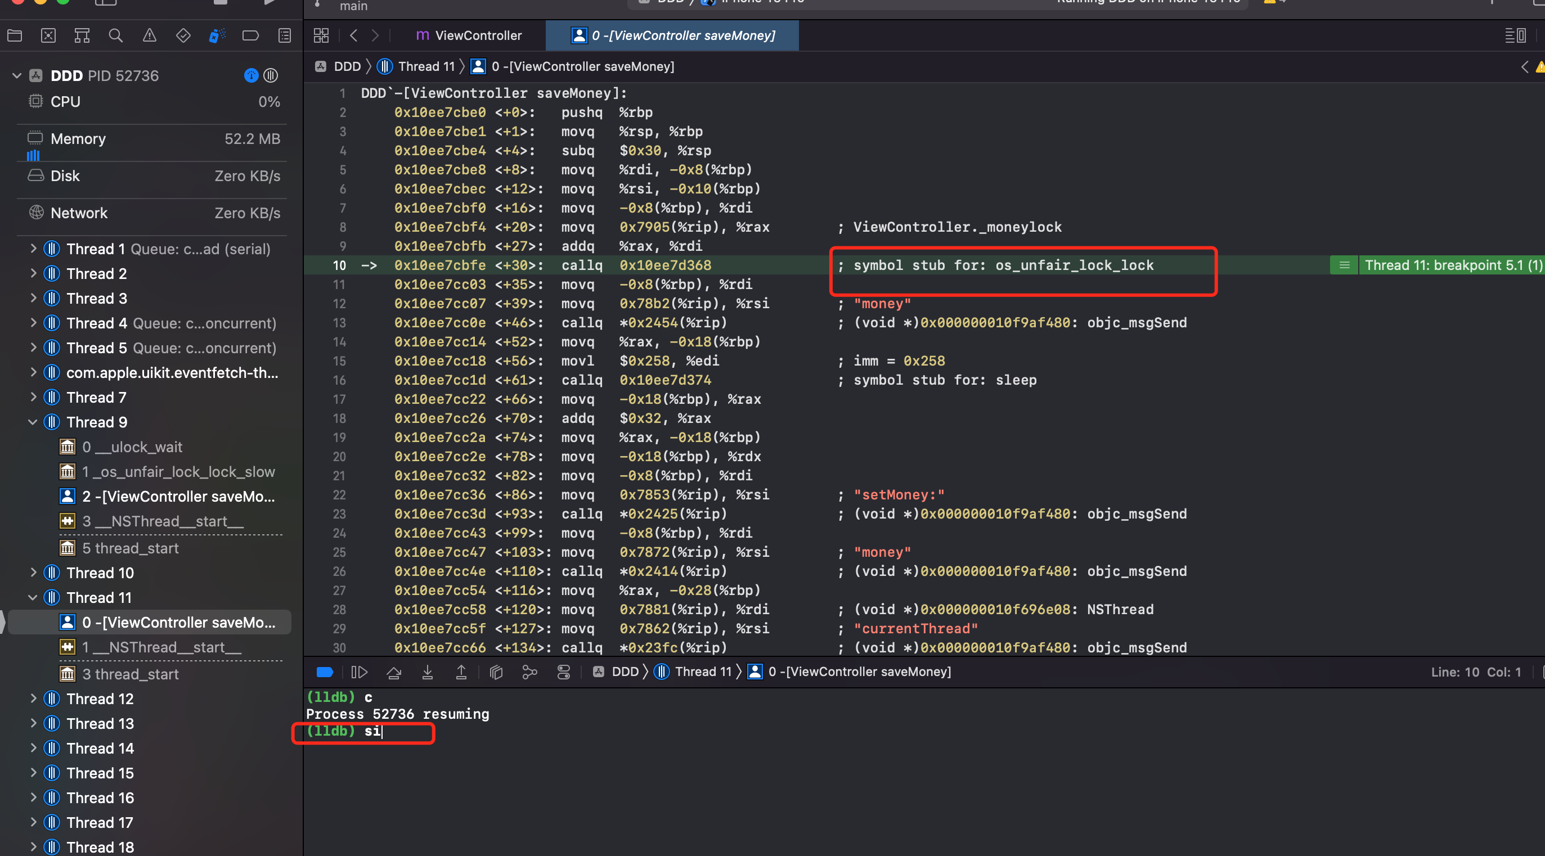This screenshot has height=856, width=1545.
Task: Collapse Thread 9 disclosure triangle
Action: [x=33, y=422]
